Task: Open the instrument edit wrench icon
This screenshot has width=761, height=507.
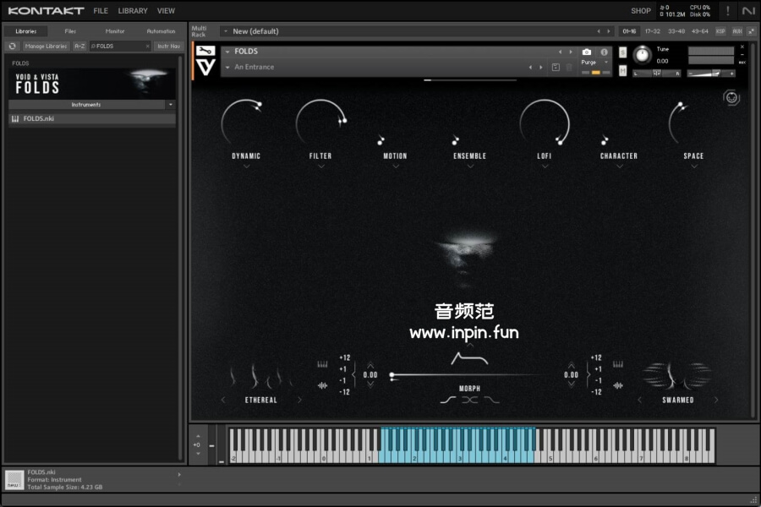Action: pos(205,51)
